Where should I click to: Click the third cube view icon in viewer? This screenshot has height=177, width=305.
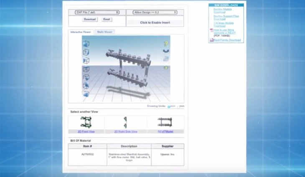tap(86, 61)
